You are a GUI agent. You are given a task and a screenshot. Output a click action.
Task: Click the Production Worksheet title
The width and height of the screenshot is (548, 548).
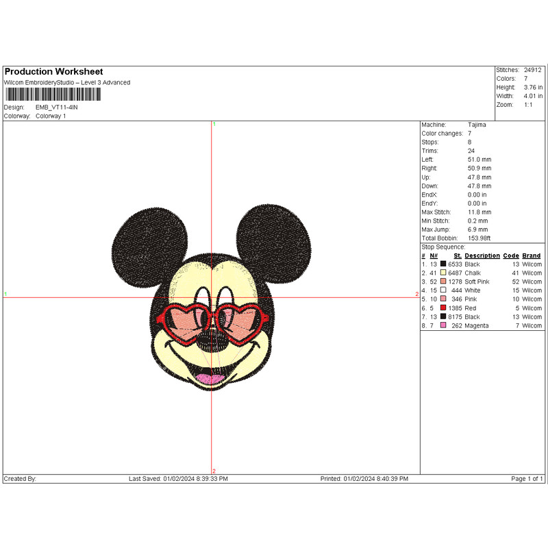(x=53, y=72)
